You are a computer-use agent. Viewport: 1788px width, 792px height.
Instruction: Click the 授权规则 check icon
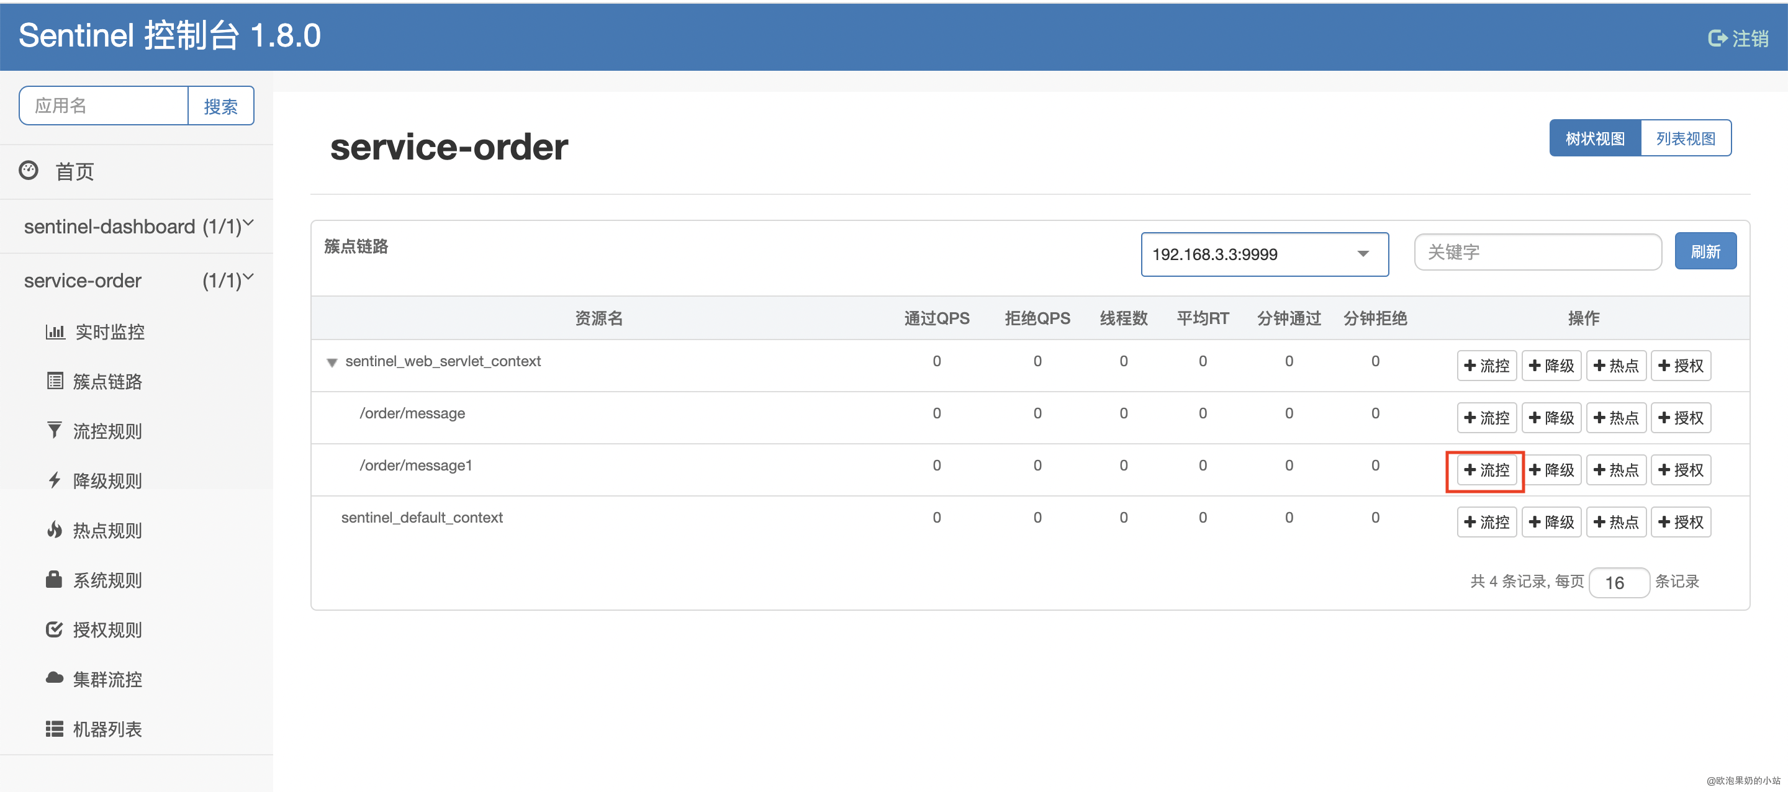[x=54, y=629]
